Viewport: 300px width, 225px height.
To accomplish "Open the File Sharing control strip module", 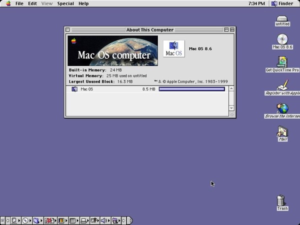I will (x=38, y=220).
